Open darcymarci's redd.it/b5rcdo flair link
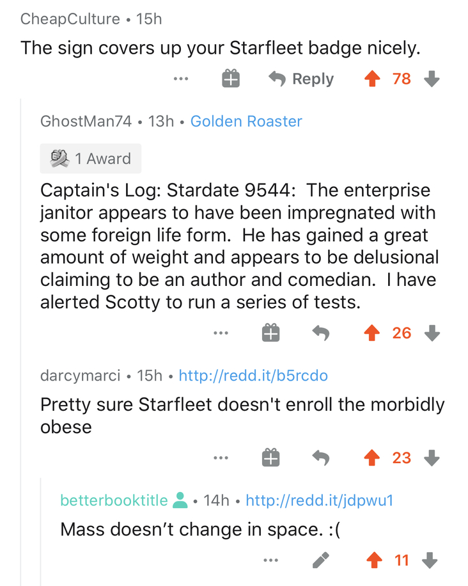Viewport: 468px width, 586px height. tap(253, 376)
